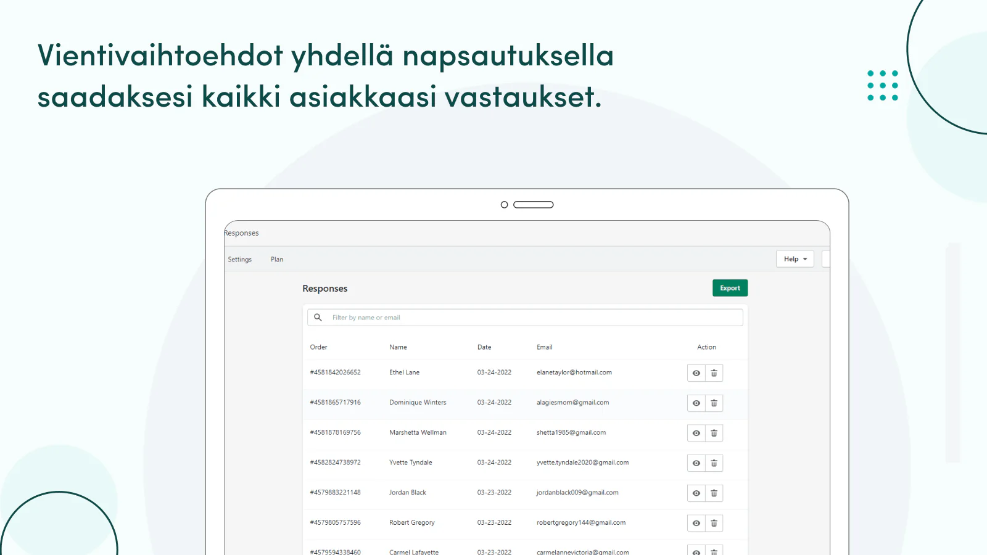The image size is (987, 555).
Task: Click the Responses title in top bar
Action: 241,233
